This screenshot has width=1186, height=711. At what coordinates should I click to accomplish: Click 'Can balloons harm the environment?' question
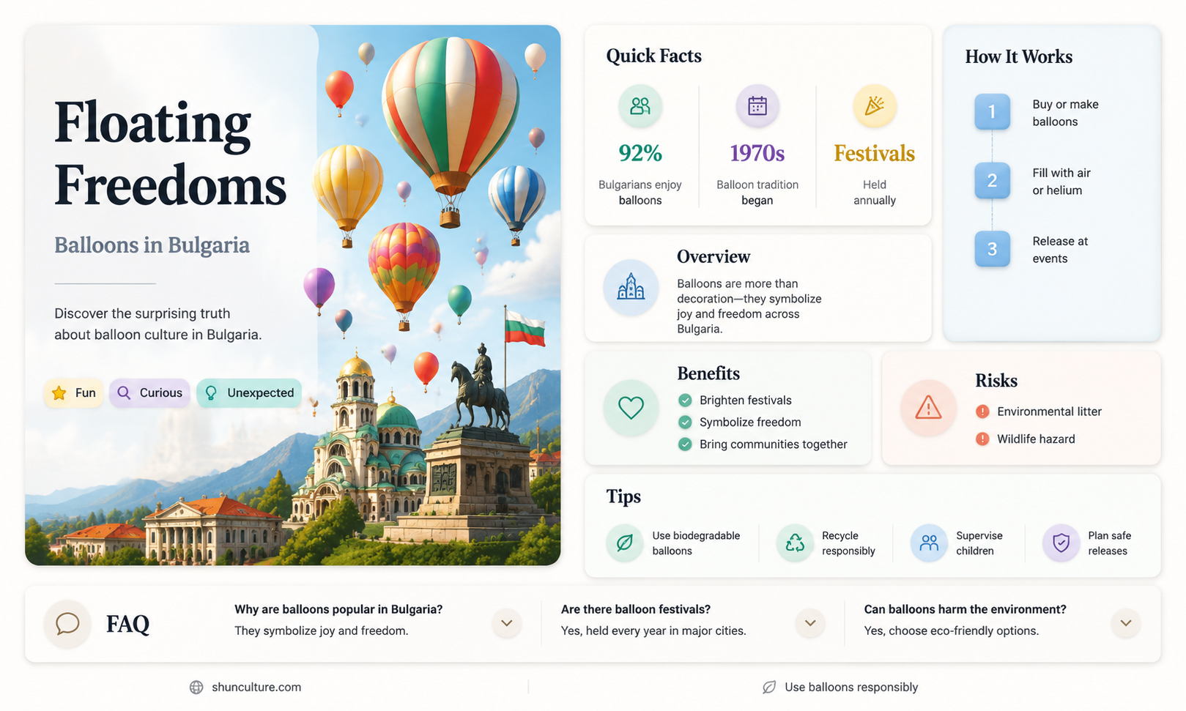tap(965, 609)
